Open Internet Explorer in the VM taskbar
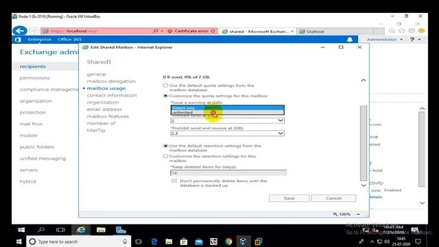This screenshot has height=247, width=439. (81, 230)
